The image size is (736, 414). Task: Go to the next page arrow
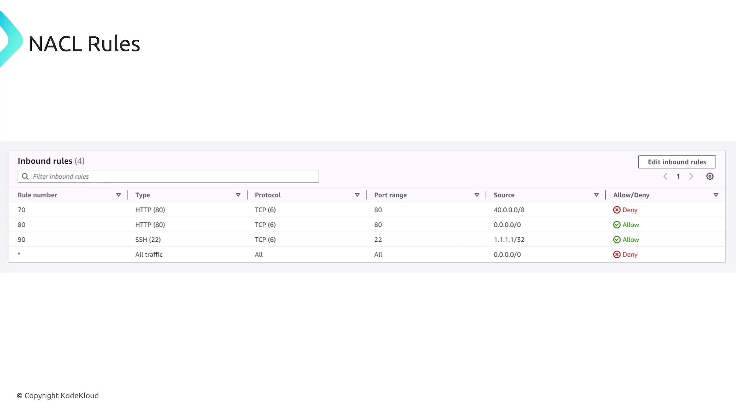point(691,176)
